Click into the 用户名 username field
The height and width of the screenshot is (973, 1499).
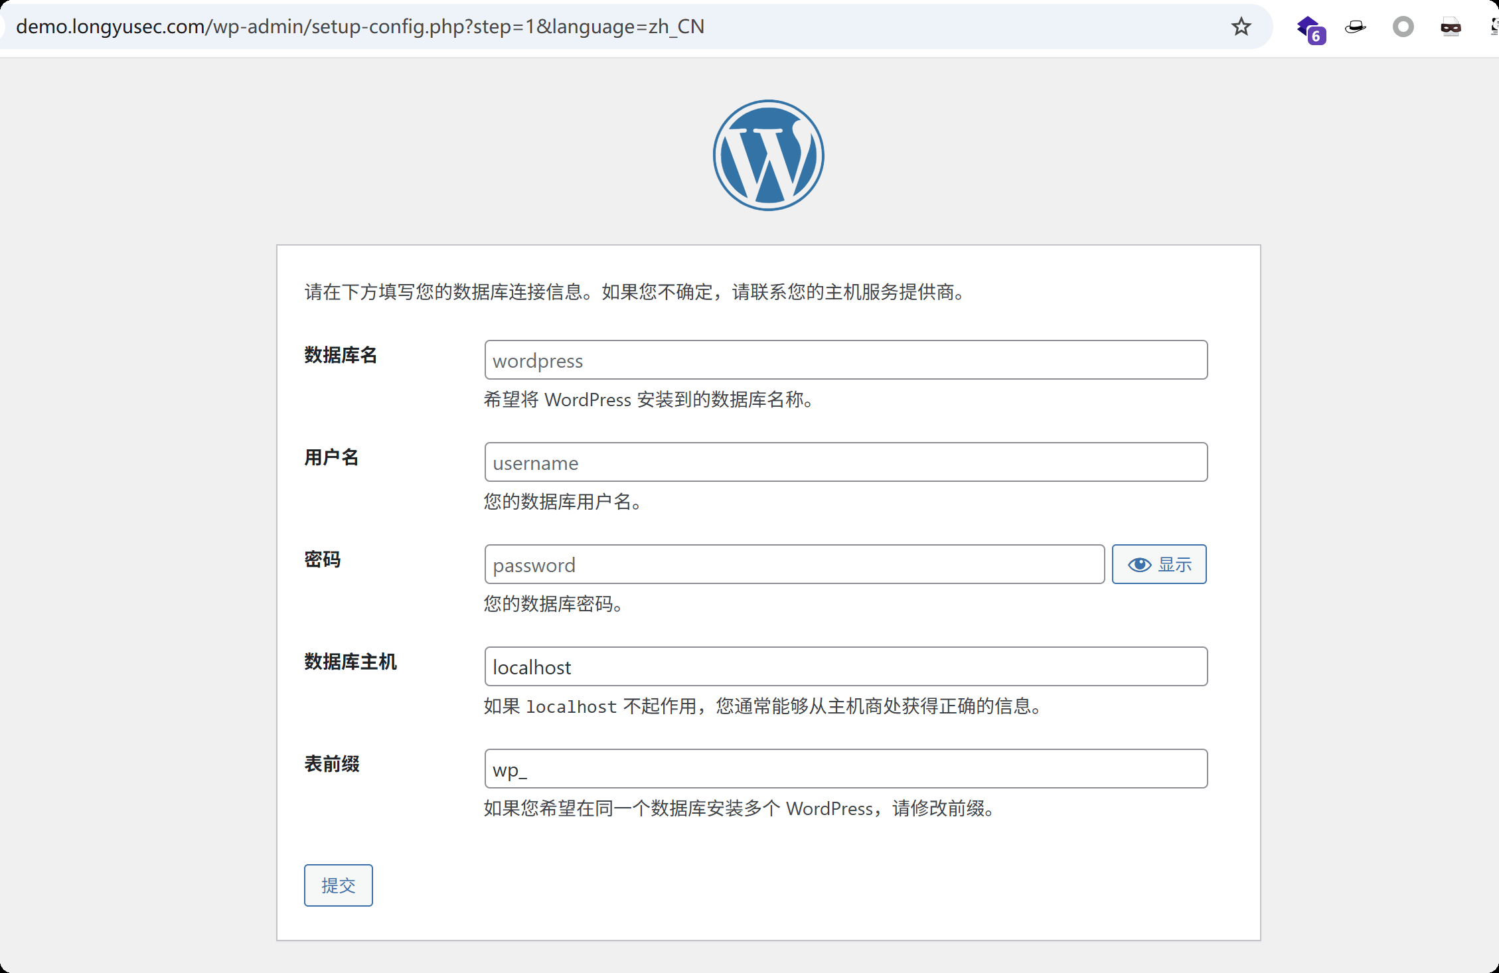click(x=845, y=463)
